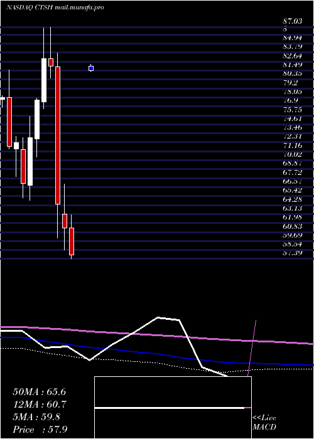Click the 87.03 price axis label
314x439 pixels.
[293, 21]
